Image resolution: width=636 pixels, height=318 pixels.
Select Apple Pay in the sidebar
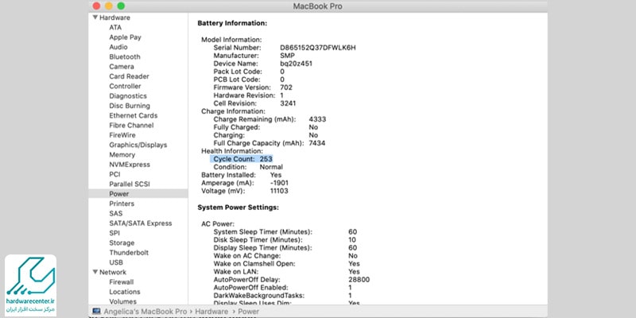125,37
